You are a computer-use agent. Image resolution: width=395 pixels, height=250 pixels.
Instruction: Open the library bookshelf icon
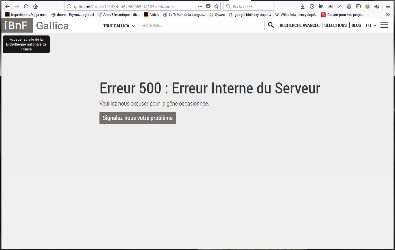click(x=321, y=6)
